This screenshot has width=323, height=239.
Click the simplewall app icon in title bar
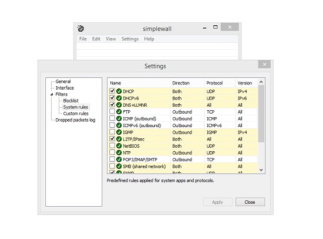point(80,28)
